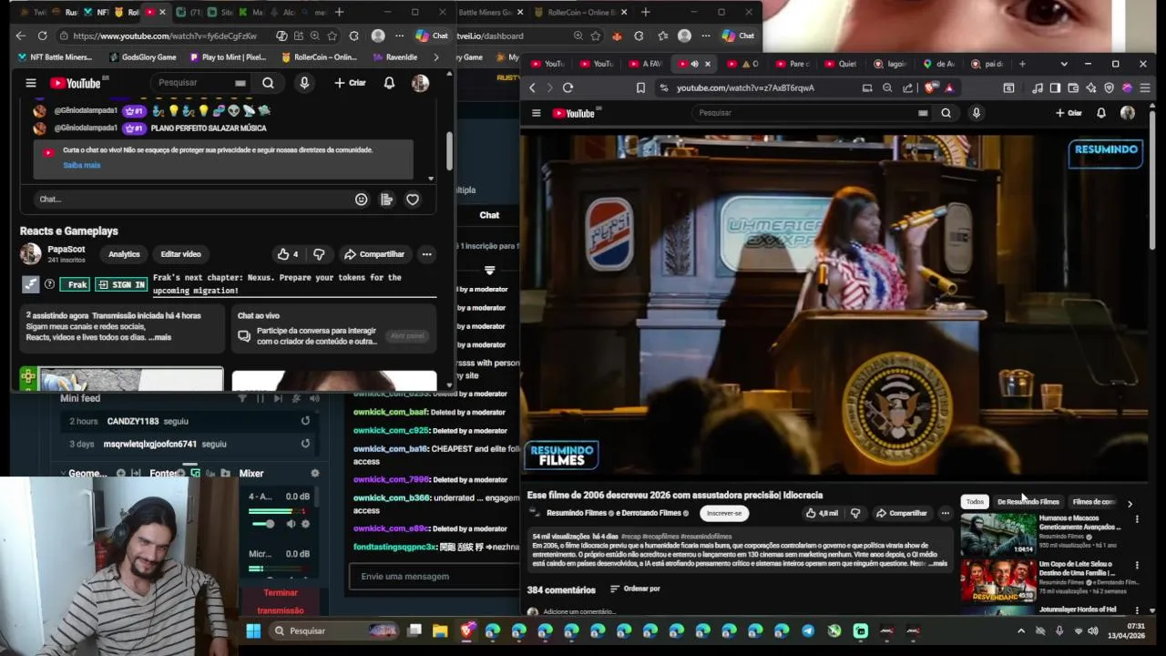Open Brave tab search dropdown arrow

pos(1063,64)
